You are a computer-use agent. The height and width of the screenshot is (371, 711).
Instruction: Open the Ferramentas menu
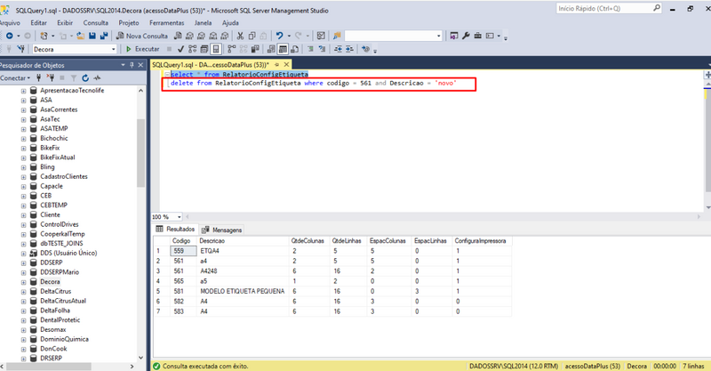tap(167, 23)
